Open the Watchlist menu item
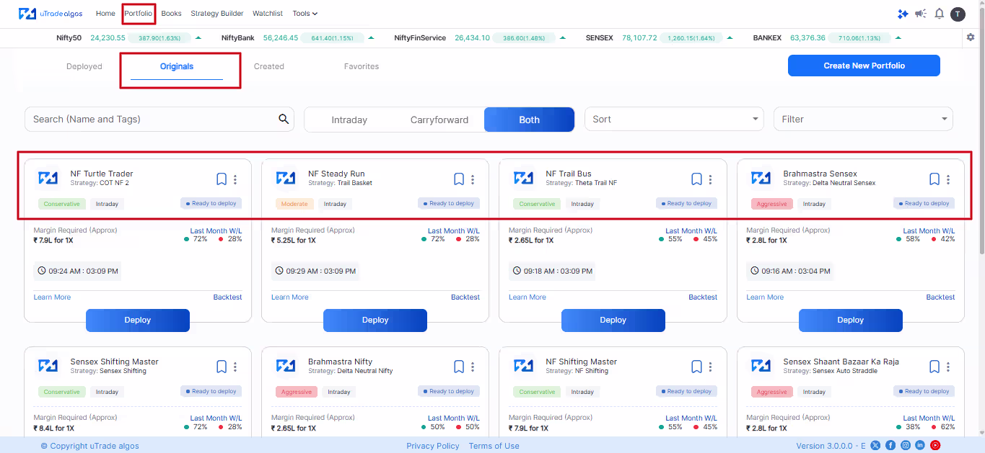 click(x=268, y=14)
